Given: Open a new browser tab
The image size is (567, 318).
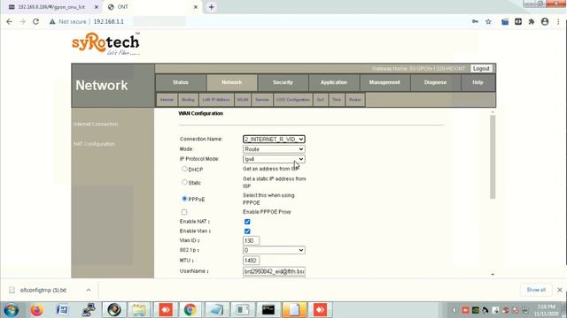Looking at the screenshot, I should (212, 7).
